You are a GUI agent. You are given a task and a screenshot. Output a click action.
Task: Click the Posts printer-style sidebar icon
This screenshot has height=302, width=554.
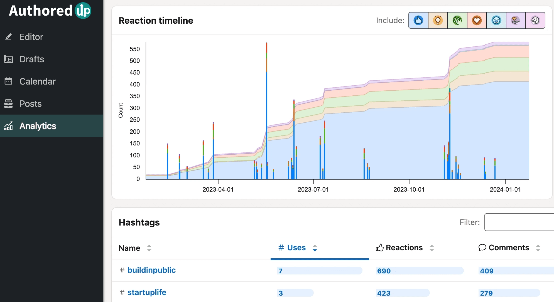[x=9, y=103]
